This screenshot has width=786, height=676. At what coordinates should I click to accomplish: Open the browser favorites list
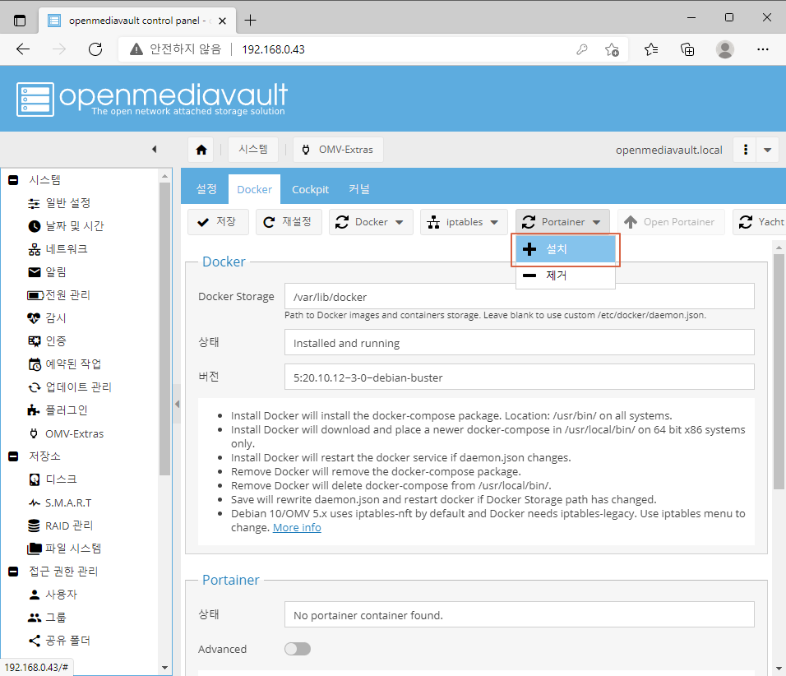pos(651,49)
